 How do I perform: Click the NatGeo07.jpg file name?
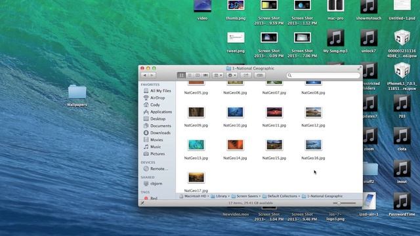tap(274, 92)
